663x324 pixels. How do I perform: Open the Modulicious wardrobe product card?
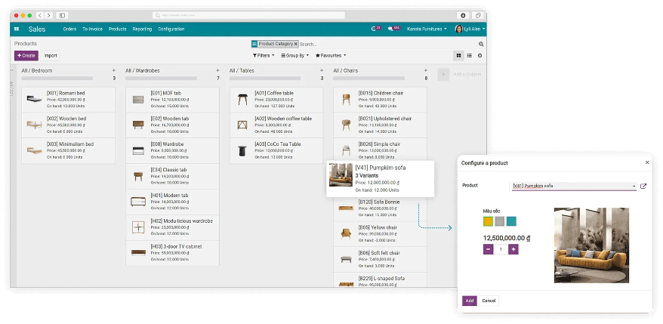[172, 227]
